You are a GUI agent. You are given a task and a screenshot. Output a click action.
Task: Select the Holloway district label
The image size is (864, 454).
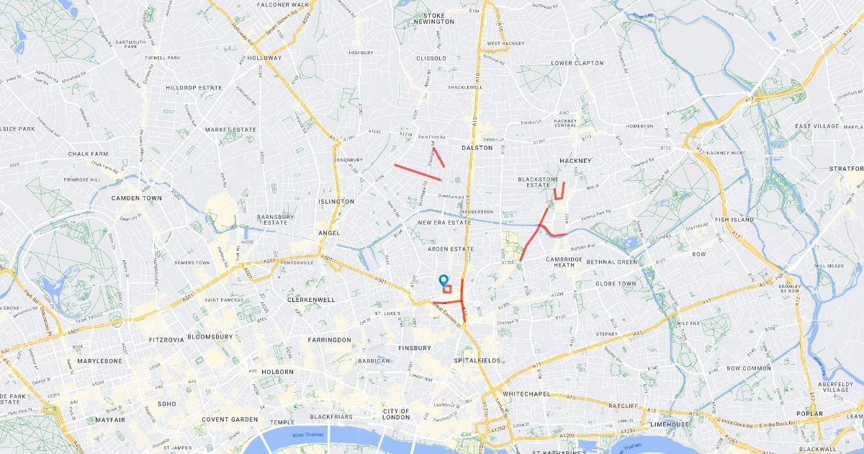click(264, 58)
